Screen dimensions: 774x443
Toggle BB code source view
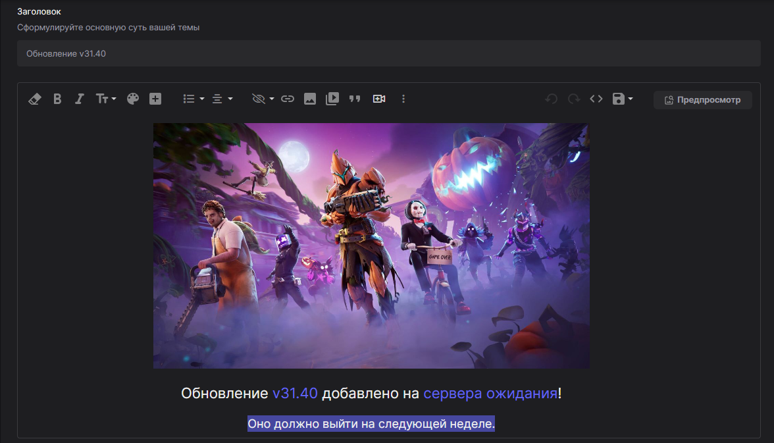(596, 99)
